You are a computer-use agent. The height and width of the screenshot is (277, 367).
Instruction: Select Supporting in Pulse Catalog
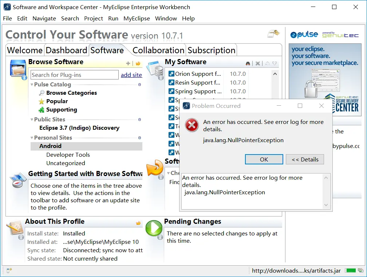point(62,110)
